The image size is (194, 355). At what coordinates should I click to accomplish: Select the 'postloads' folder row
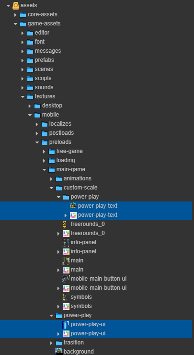pyautogui.click(x=97, y=133)
